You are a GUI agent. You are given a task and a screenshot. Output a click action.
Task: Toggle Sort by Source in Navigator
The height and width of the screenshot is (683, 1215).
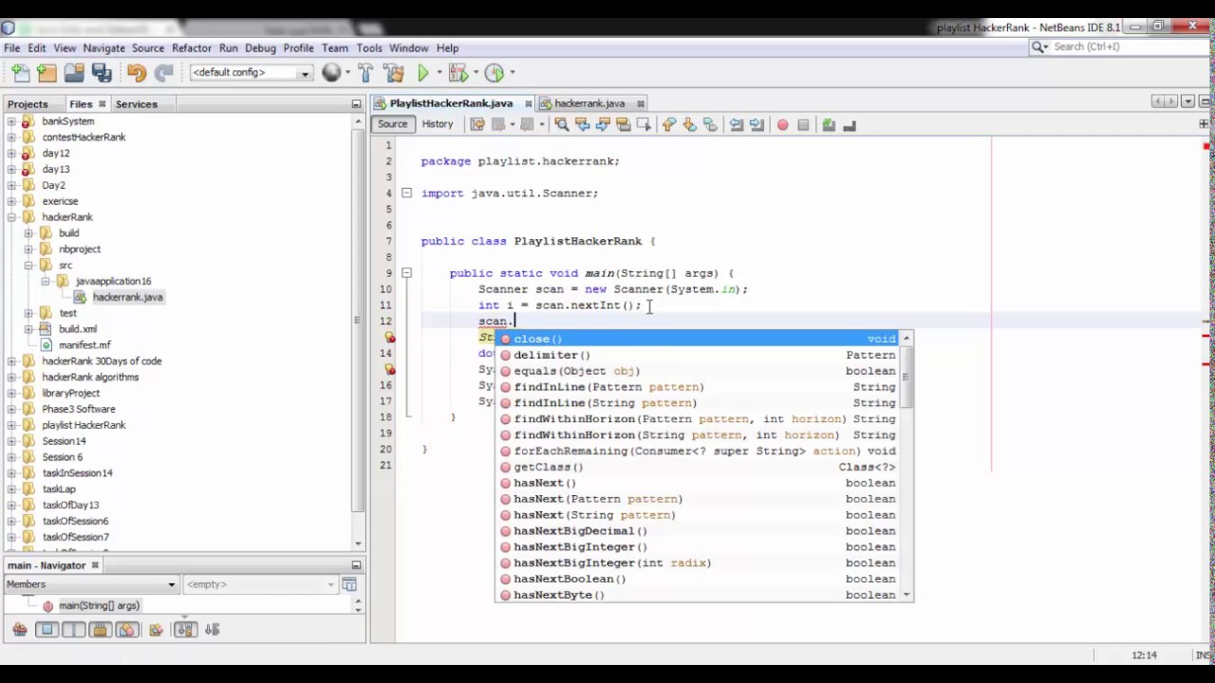pos(213,629)
